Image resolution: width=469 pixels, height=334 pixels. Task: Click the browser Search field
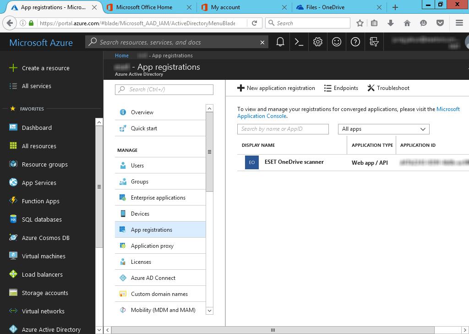coord(308,23)
